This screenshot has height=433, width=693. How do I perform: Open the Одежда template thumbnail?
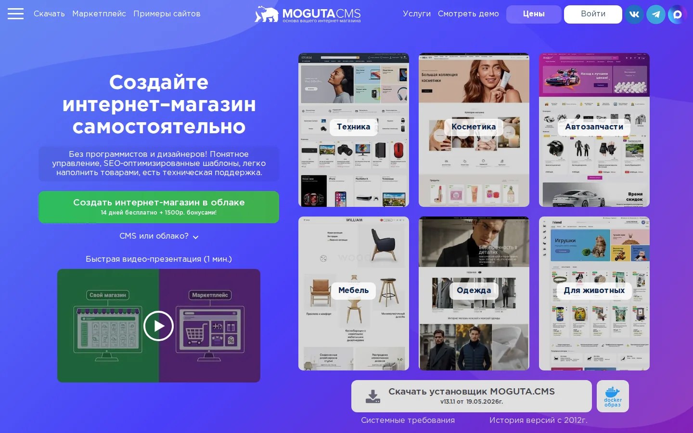(474, 293)
